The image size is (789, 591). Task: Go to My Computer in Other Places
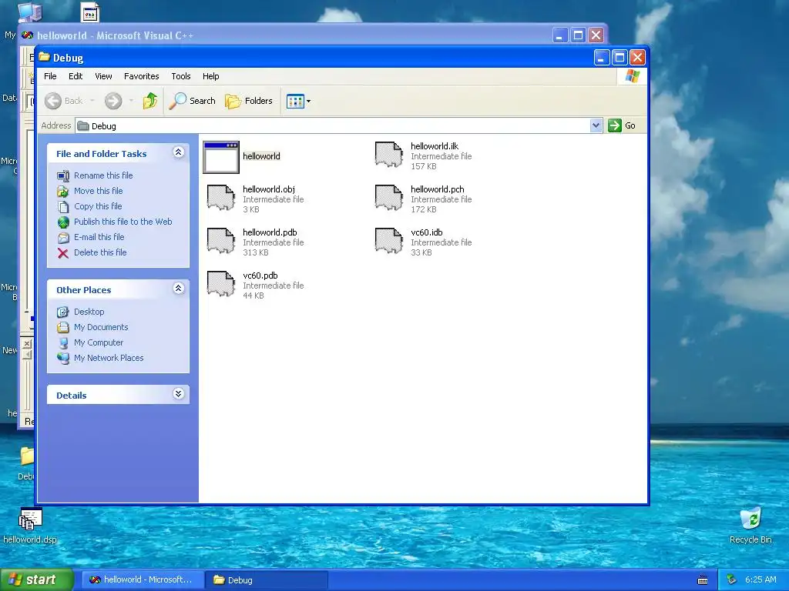tap(99, 342)
